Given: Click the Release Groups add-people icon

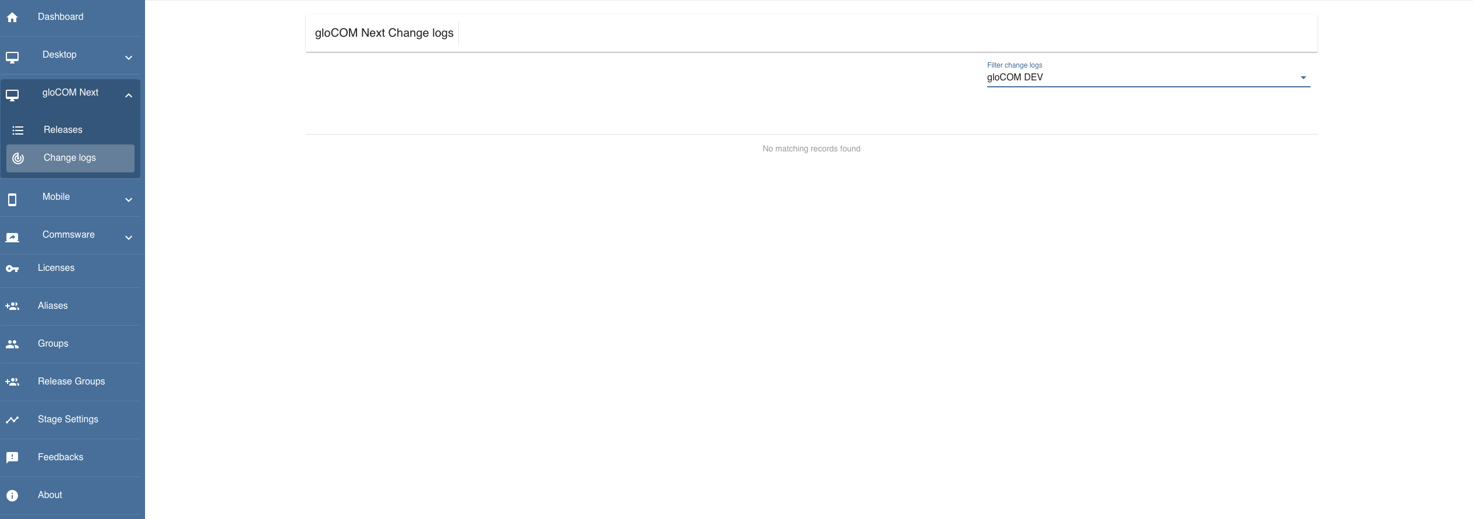Looking at the screenshot, I should (12, 382).
